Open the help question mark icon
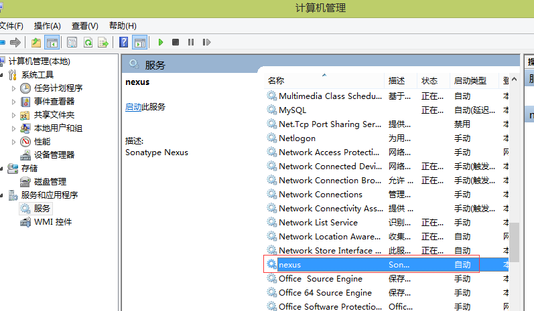The width and height of the screenshot is (534, 311). click(x=124, y=43)
